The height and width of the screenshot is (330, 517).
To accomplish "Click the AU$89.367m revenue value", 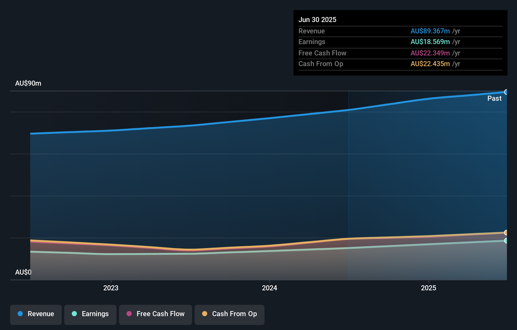I will tap(430, 31).
